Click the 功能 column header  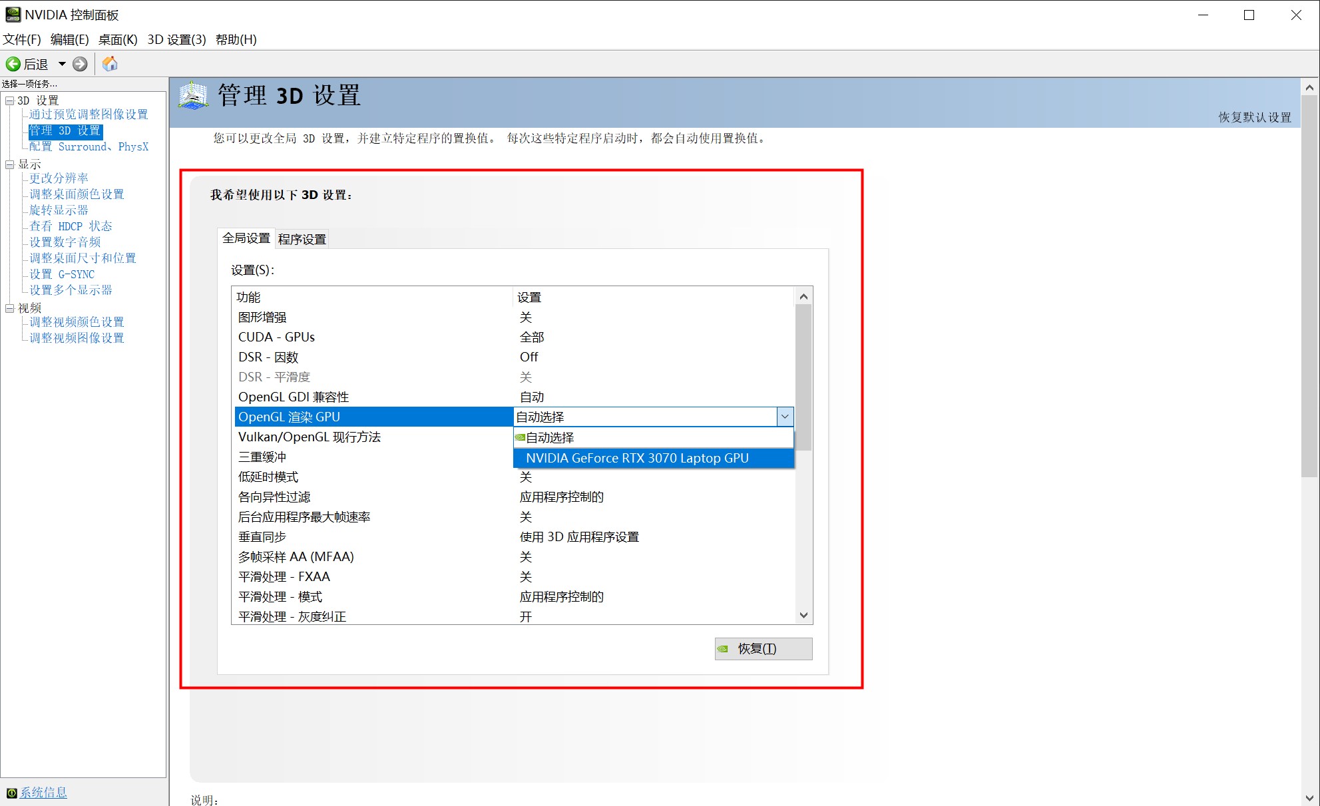click(x=373, y=298)
